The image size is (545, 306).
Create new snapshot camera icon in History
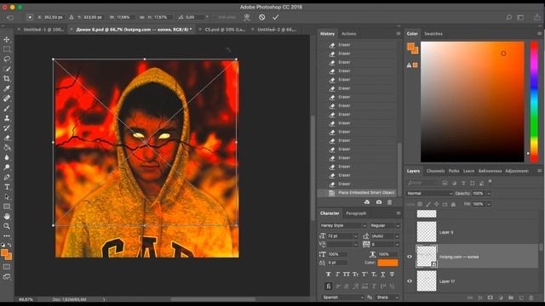[379, 202]
